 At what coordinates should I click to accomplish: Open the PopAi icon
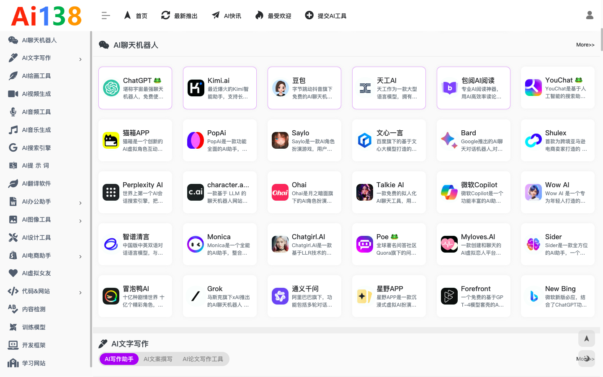coord(196,140)
